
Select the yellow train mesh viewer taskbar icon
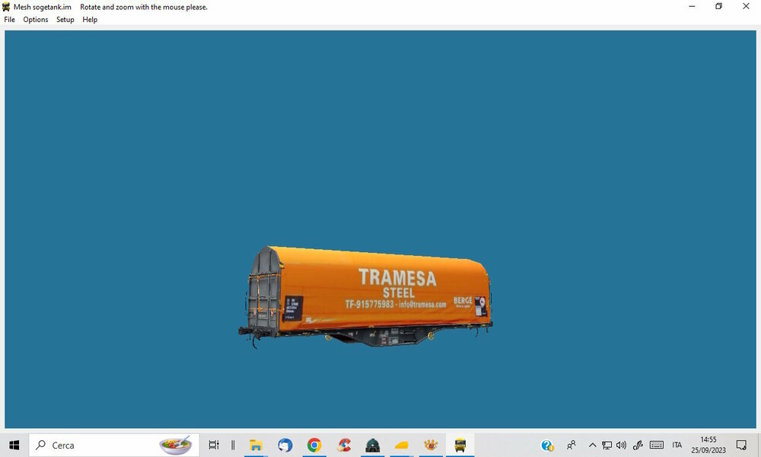pyautogui.click(x=460, y=445)
